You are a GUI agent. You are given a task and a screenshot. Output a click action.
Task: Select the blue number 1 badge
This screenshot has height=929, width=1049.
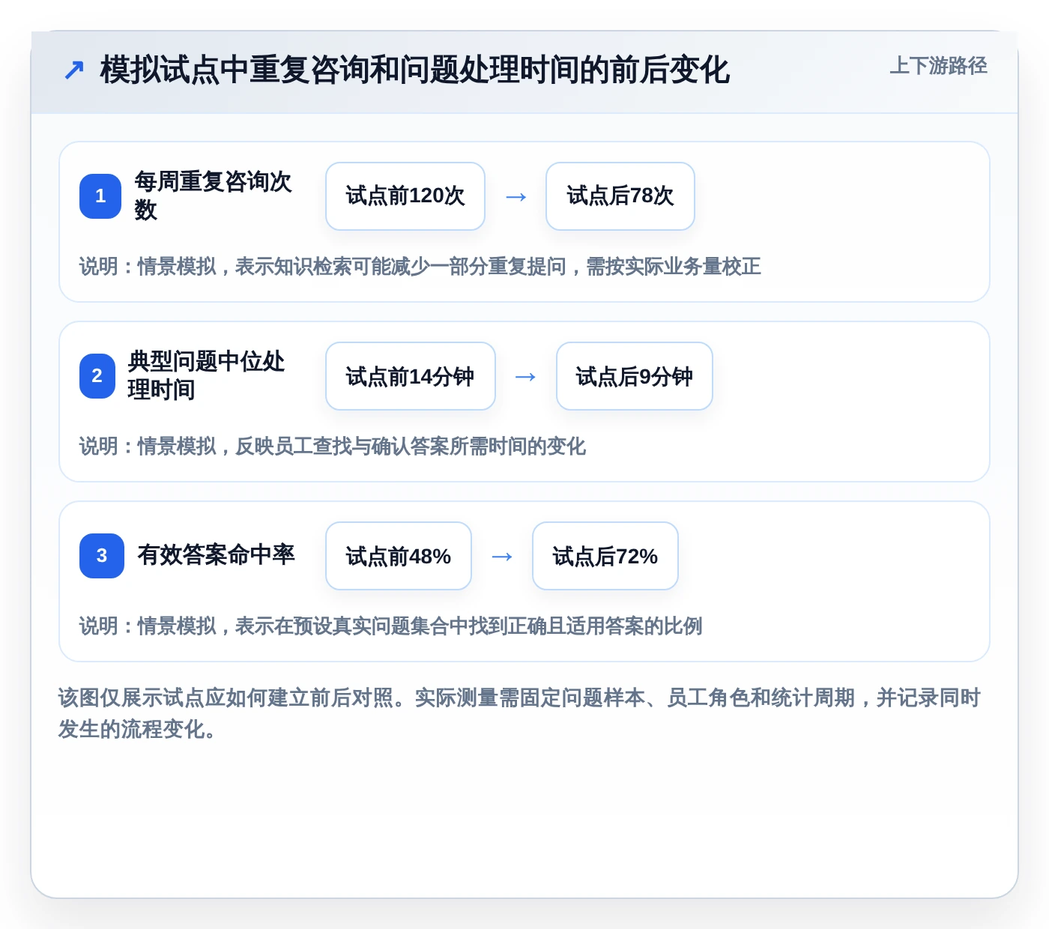100,196
